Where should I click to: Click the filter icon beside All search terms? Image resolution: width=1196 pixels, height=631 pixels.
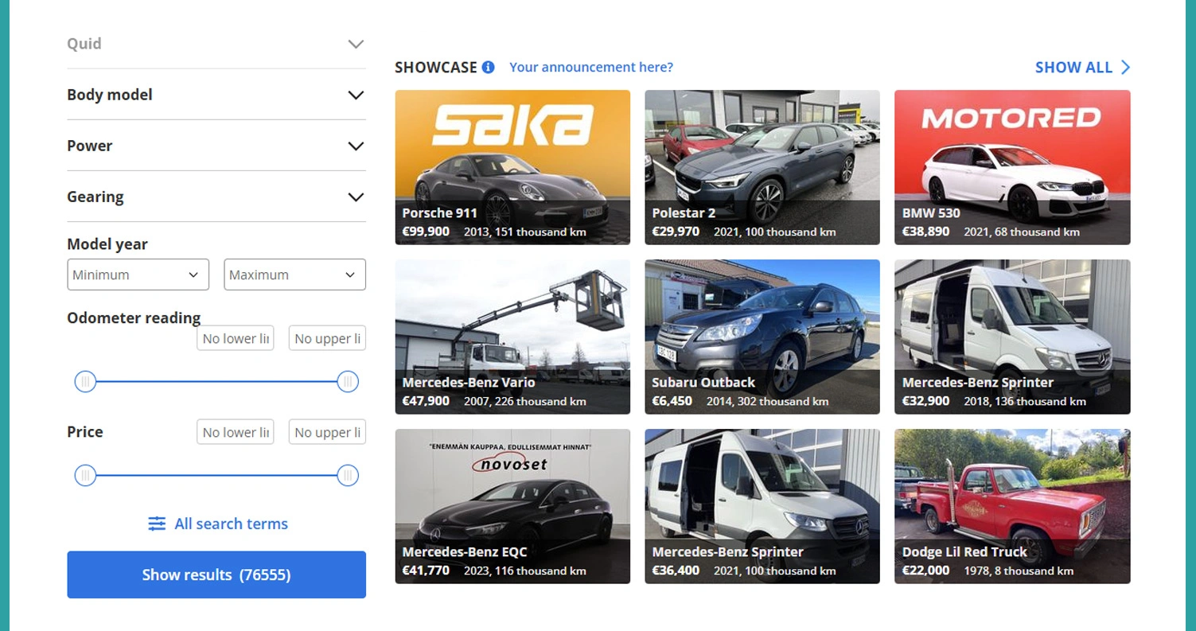(156, 523)
